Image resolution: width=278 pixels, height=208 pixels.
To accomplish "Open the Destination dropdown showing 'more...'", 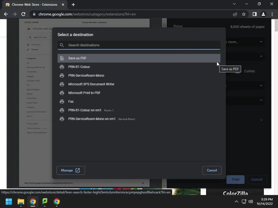I will [x=245, y=42].
